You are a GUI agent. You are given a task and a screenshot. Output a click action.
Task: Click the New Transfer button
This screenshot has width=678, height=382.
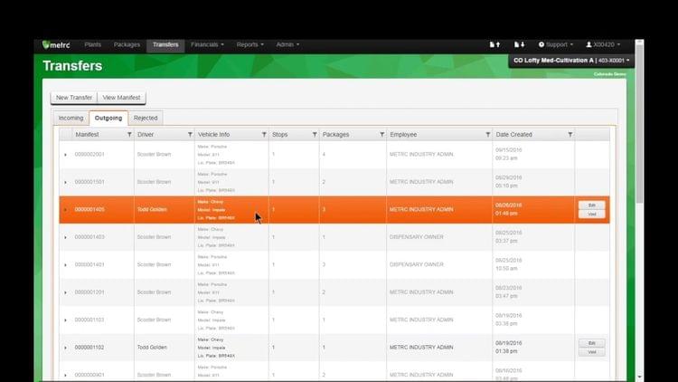pos(74,98)
